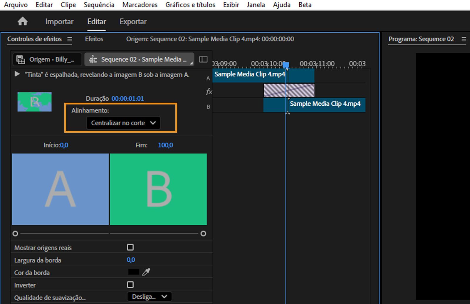Switch to the Efeitos tab

tap(94, 39)
